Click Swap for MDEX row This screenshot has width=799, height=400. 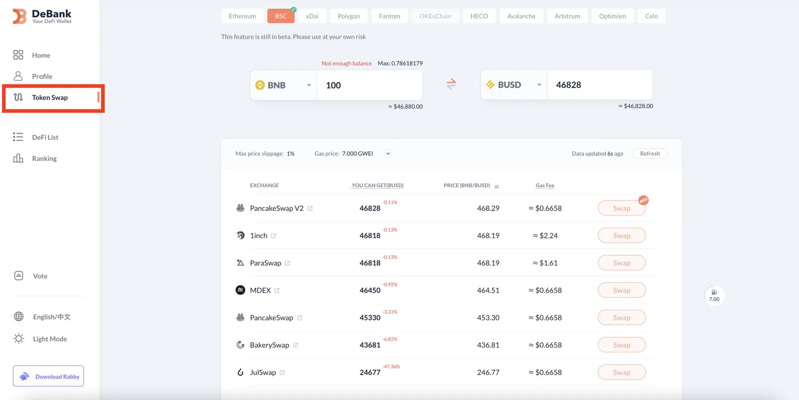click(622, 290)
